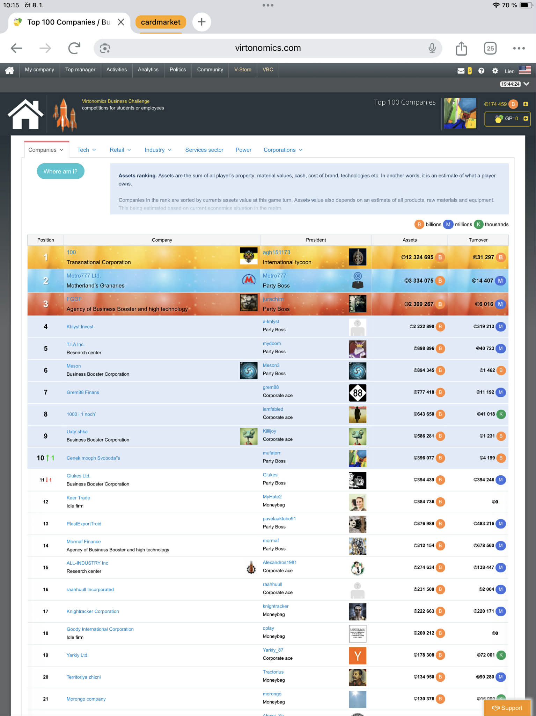Tap the virtonomics.com address field
The width and height of the screenshot is (536, 716).
click(267, 48)
